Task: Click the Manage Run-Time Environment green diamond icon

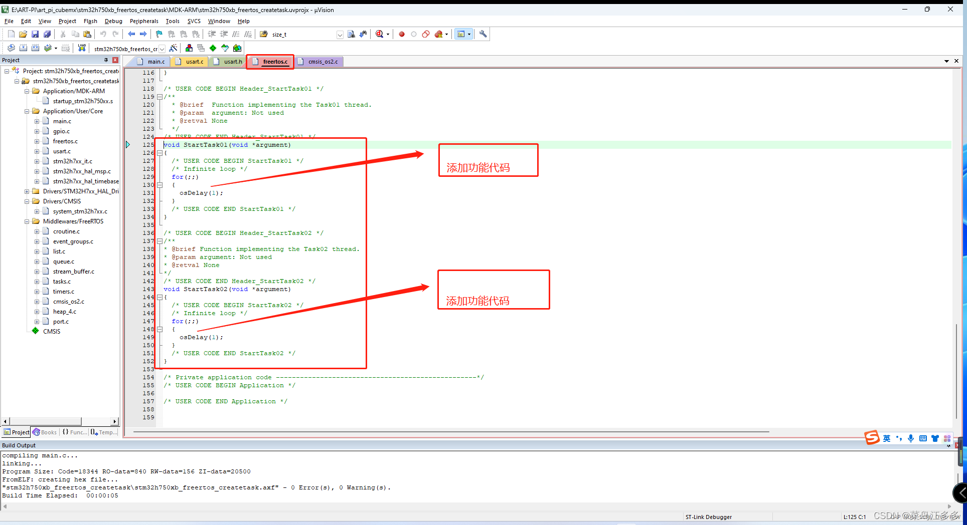Action: (x=213, y=48)
